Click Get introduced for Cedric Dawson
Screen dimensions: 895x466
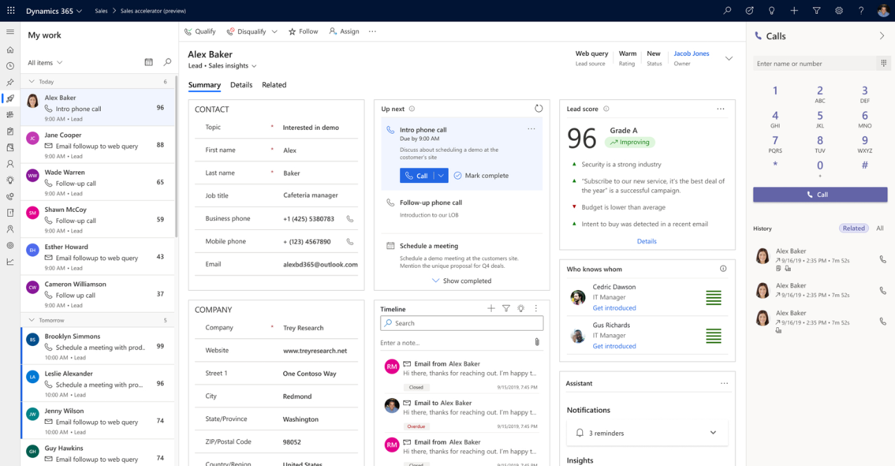coord(614,308)
